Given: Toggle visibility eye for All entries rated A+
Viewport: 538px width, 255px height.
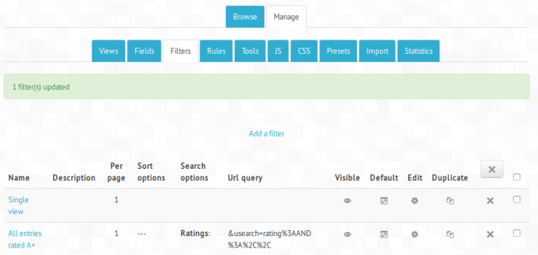Looking at the screenshot, I should click(347, 234).
